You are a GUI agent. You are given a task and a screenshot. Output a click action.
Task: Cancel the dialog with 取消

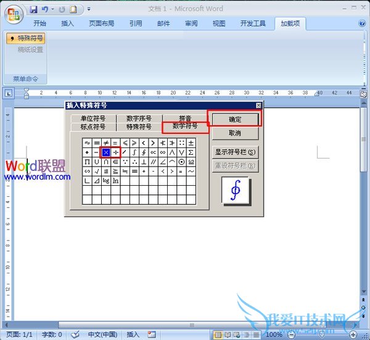pyautogui.click(x=236, y=133)
